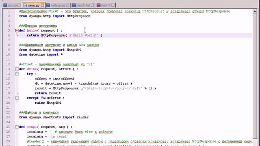
Task: Click line number 23 in margin
Action: click(8, 117)
